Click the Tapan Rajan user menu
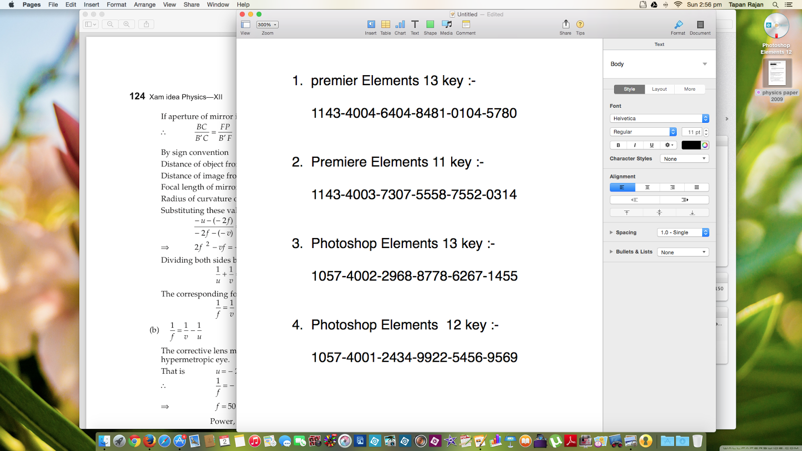Viewport: 802px width, 451px height. [746, 5]
